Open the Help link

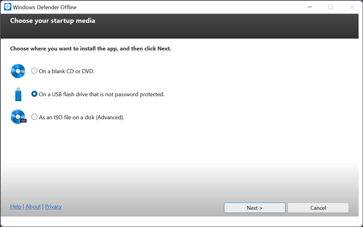click(x=16, y=206)
